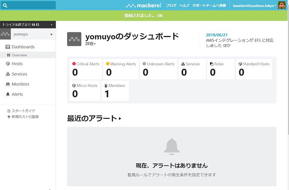Open the trial remaining 13 days banner

pos(28,25)
